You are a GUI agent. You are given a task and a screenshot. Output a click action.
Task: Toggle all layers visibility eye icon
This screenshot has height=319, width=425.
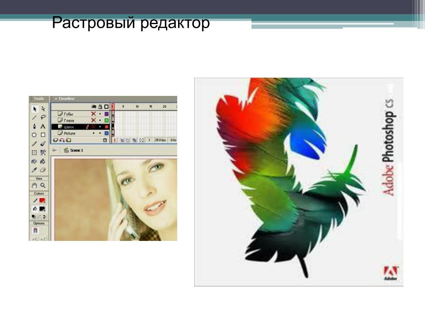coord(93,107)
